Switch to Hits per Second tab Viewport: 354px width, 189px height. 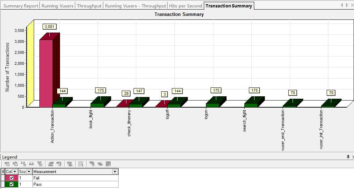[x=185, y=6]
